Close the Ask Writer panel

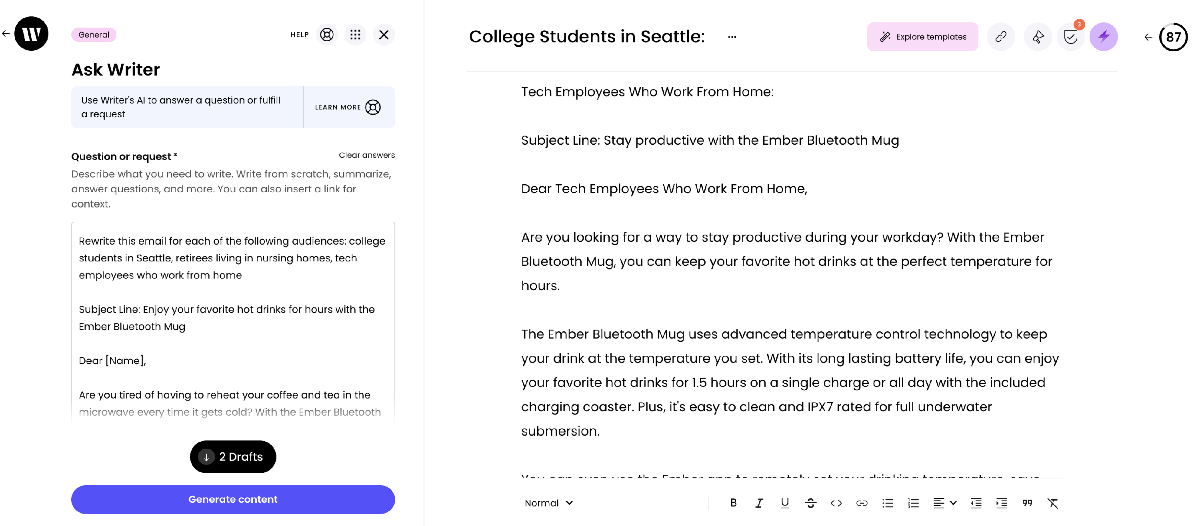click(x=384, y=34)
